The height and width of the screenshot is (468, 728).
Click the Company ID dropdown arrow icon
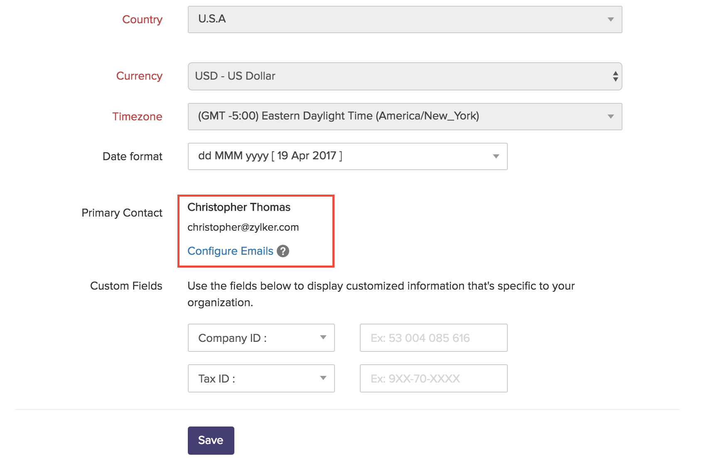pos(324,338)
